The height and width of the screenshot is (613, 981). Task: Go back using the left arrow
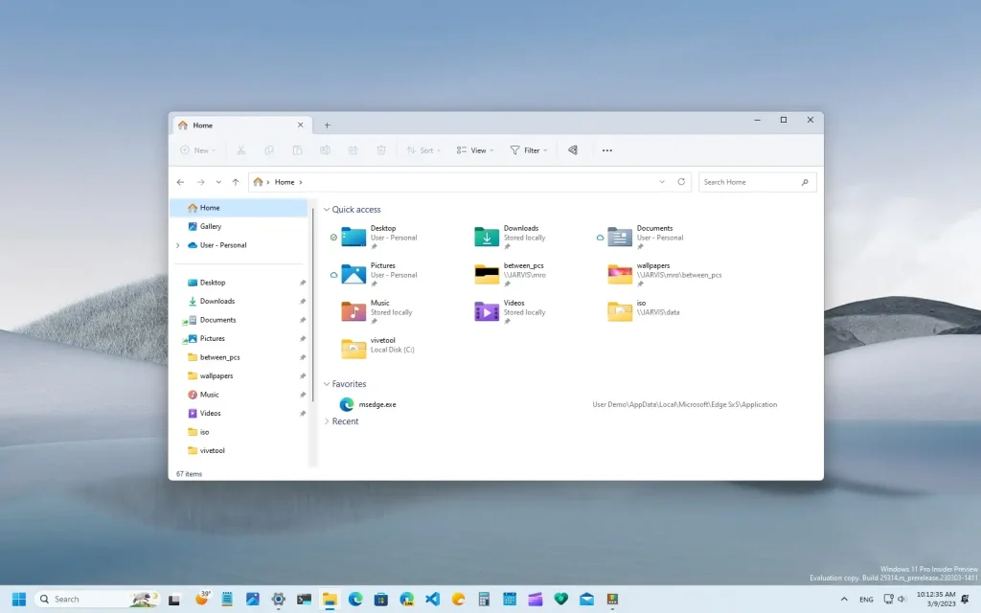click(x=180, y=182)
